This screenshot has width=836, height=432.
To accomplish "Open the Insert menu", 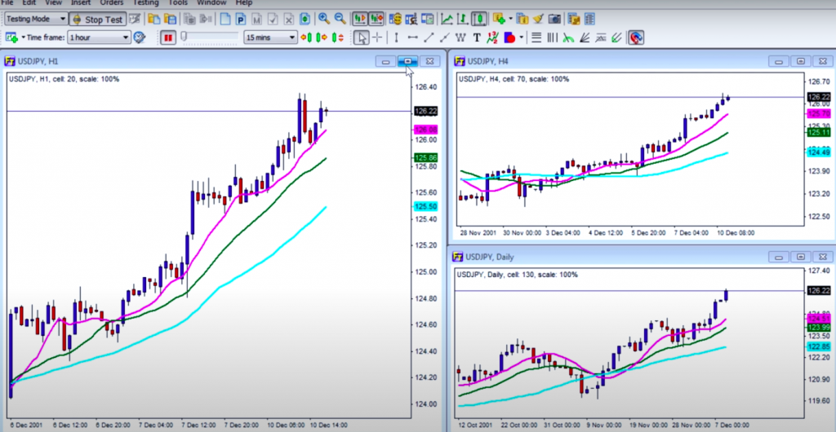I will click(x=81, y=2).
